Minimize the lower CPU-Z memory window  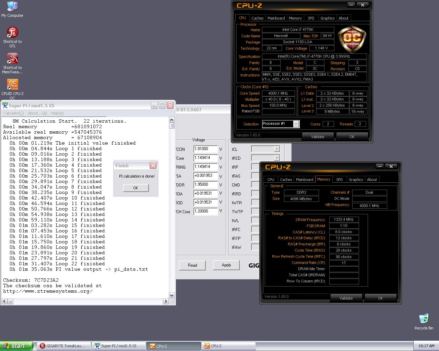380,166
